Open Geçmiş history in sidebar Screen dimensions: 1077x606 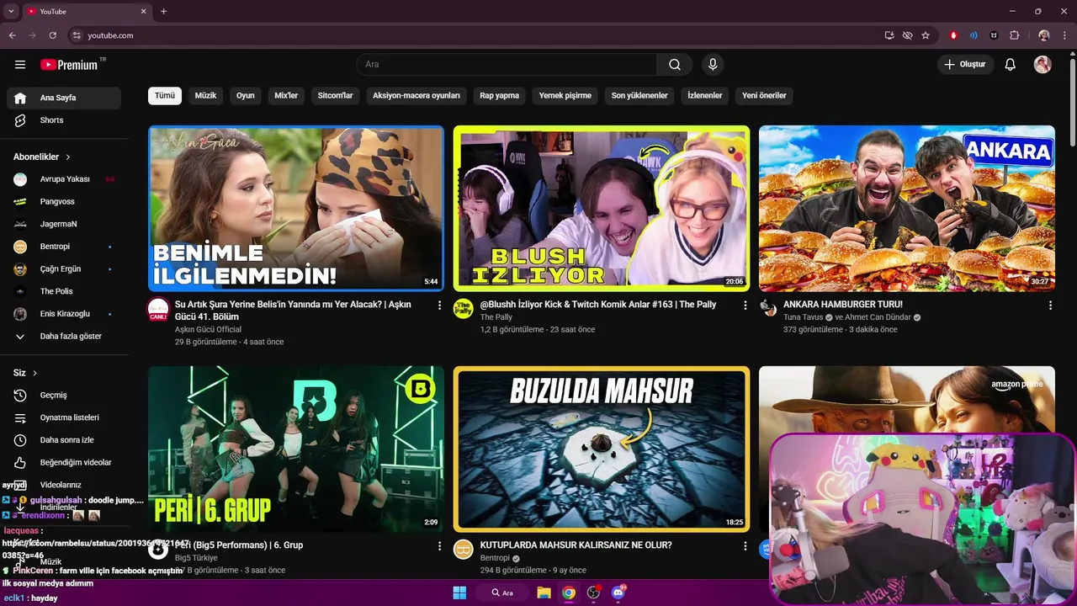(64, 395)
